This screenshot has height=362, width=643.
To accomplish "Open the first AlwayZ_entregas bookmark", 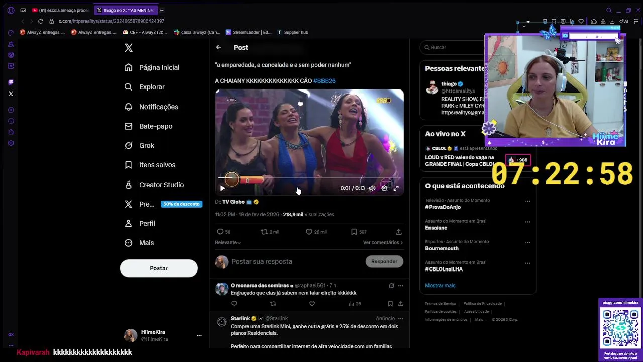I will pos(42,32).
